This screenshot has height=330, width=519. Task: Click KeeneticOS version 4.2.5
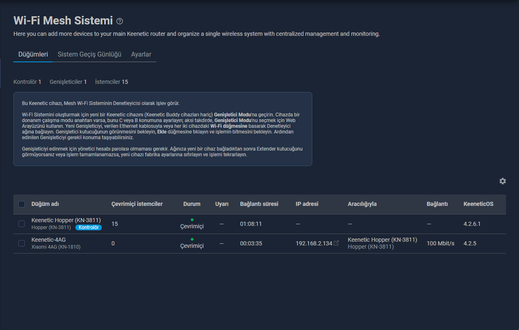(470, 243)
